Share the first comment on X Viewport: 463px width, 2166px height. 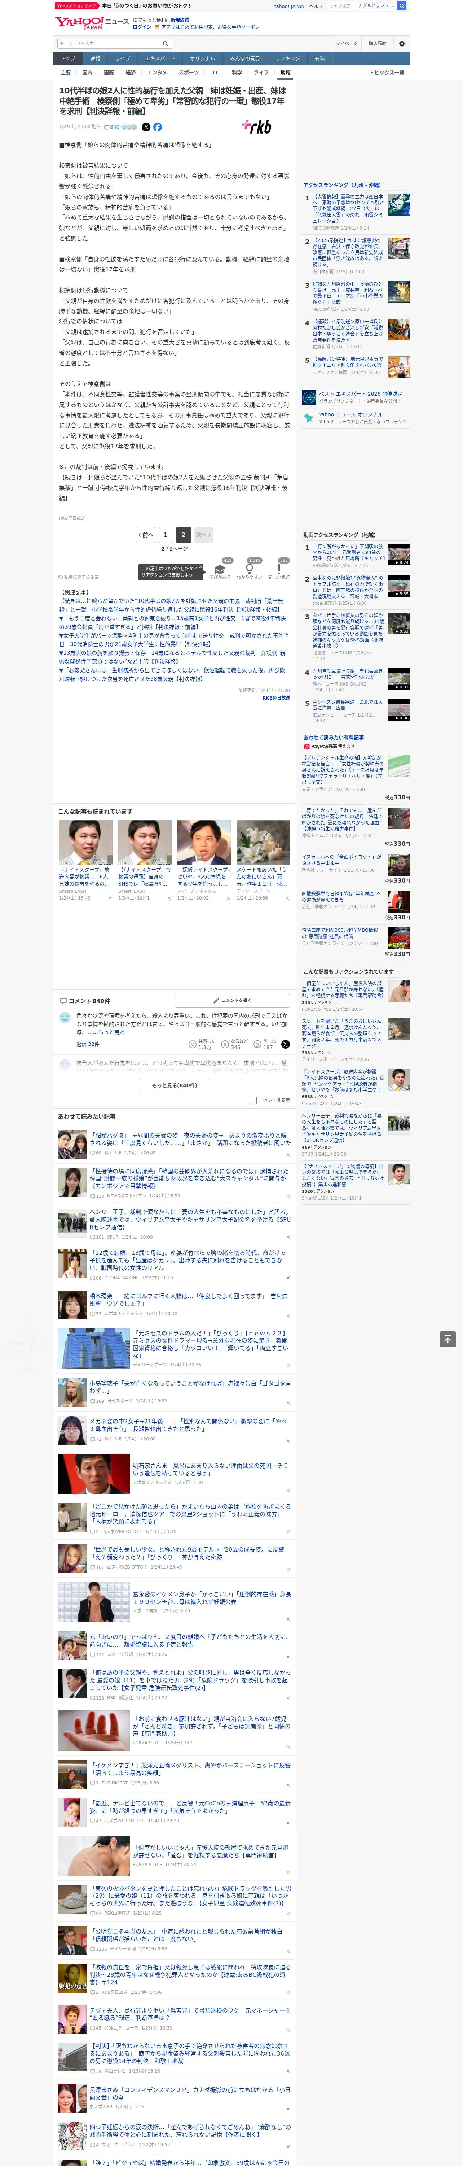[x=285, y=1044]
